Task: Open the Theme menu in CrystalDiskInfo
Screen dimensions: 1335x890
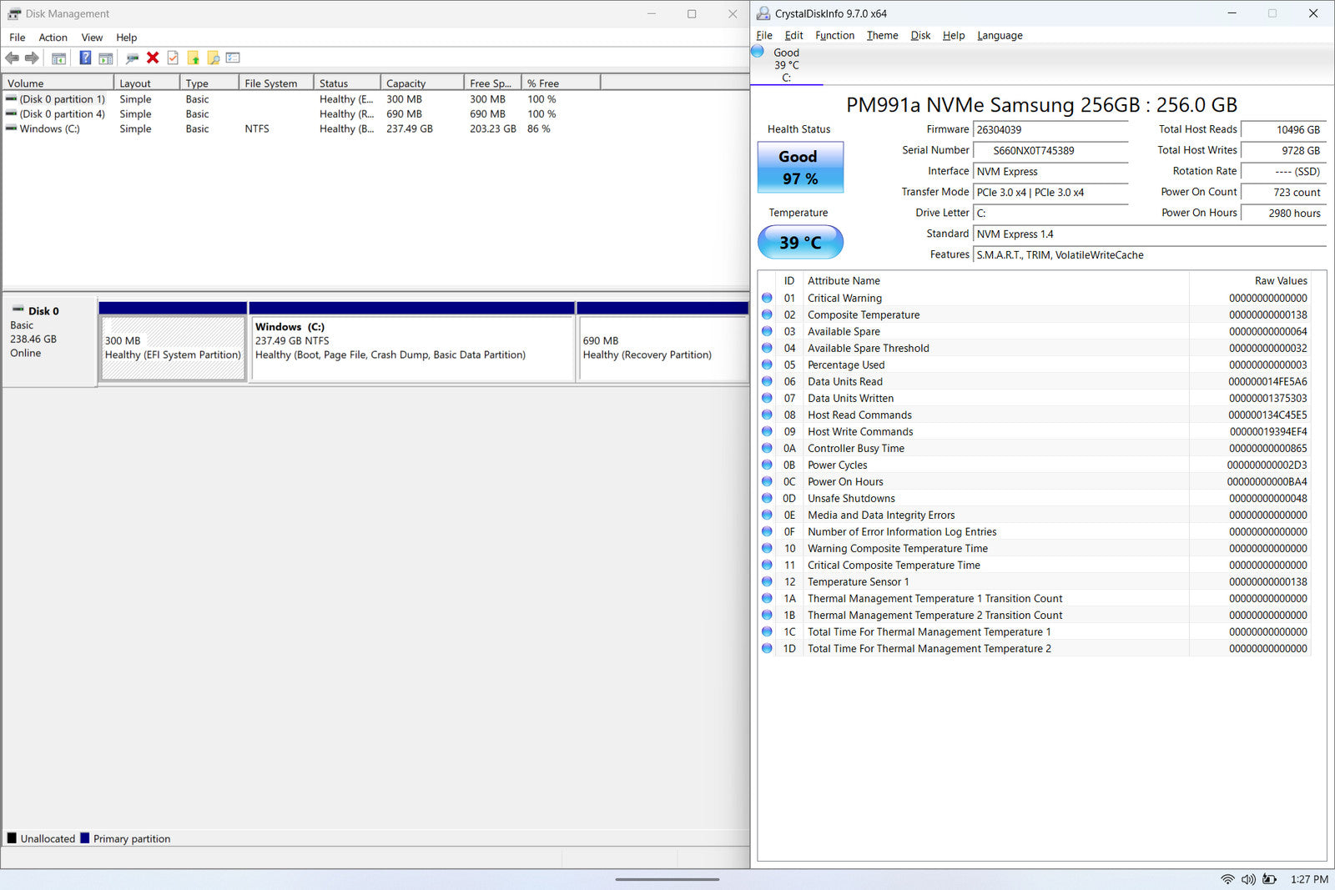Action: click(882, 35)
